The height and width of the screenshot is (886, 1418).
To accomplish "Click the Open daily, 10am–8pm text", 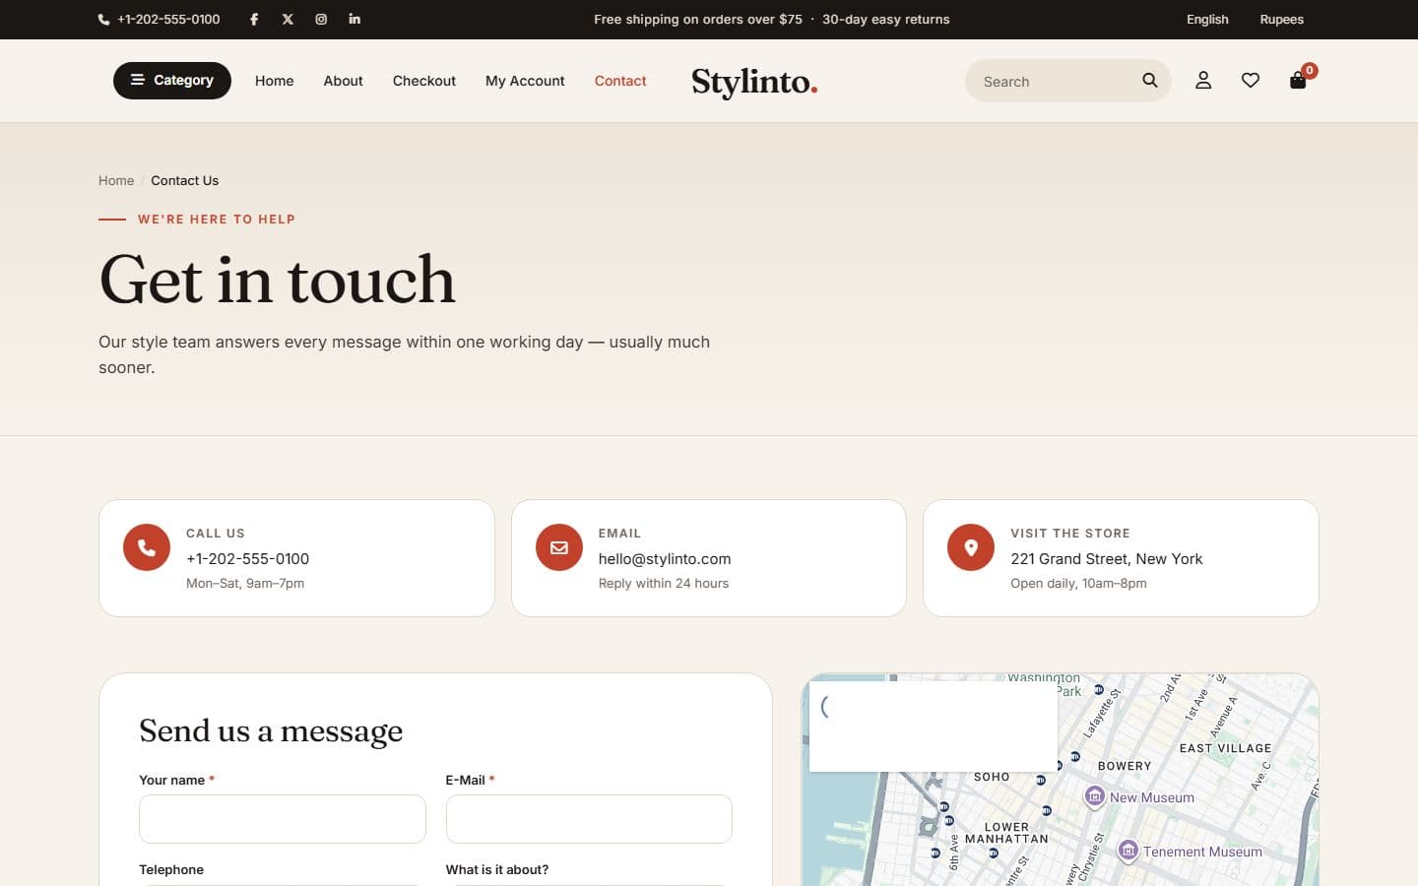I will point(1078,583).
